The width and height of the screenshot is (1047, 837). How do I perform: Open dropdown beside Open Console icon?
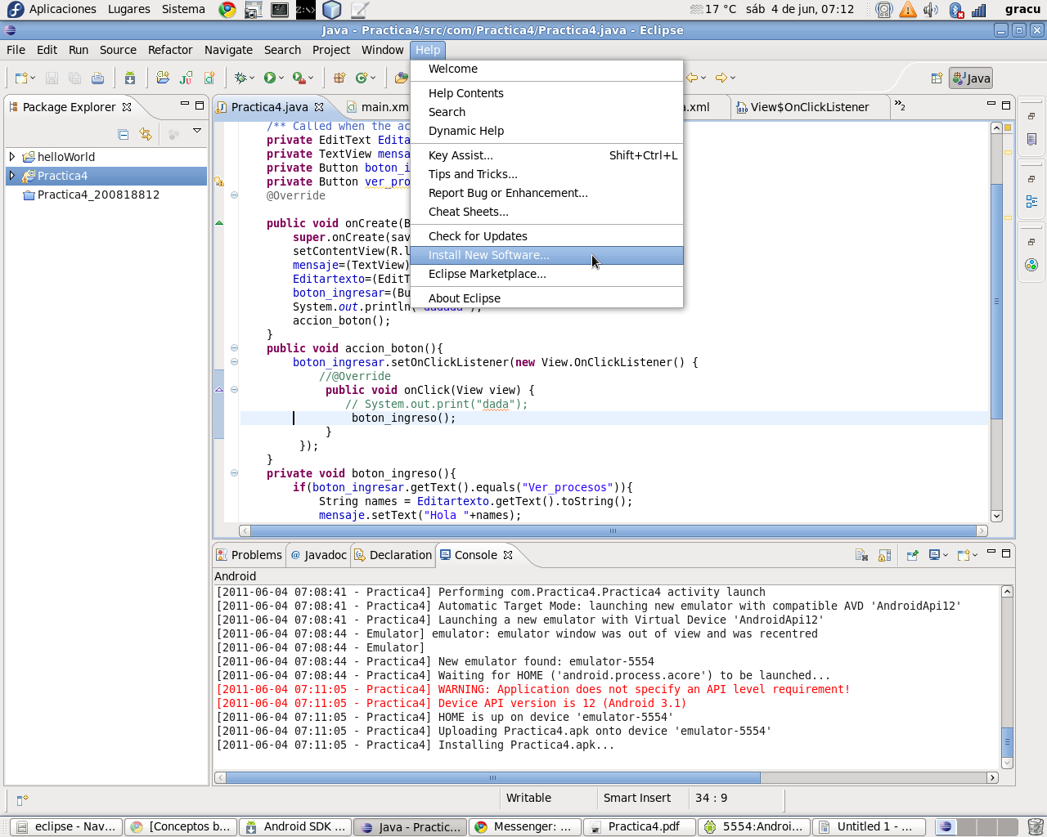pyautogui.click(x=975, y=555)
